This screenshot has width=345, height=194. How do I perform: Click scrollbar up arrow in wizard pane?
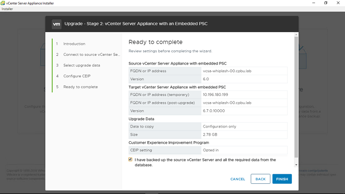click(x=296, y=35)
